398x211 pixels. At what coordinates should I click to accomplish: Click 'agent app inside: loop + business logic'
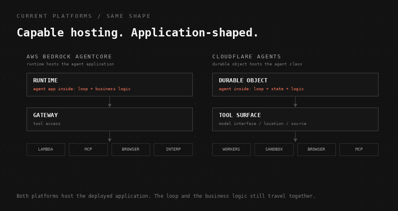pos(82,89)
